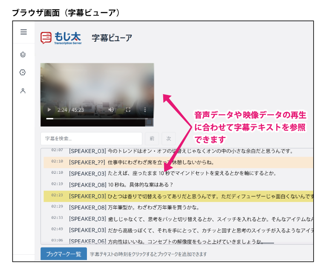This screenshot has height=273, width=326.
Task: Select subtitle line 万年筆型か。わざわざ万年筆を
Action: (x=179, y=207)
